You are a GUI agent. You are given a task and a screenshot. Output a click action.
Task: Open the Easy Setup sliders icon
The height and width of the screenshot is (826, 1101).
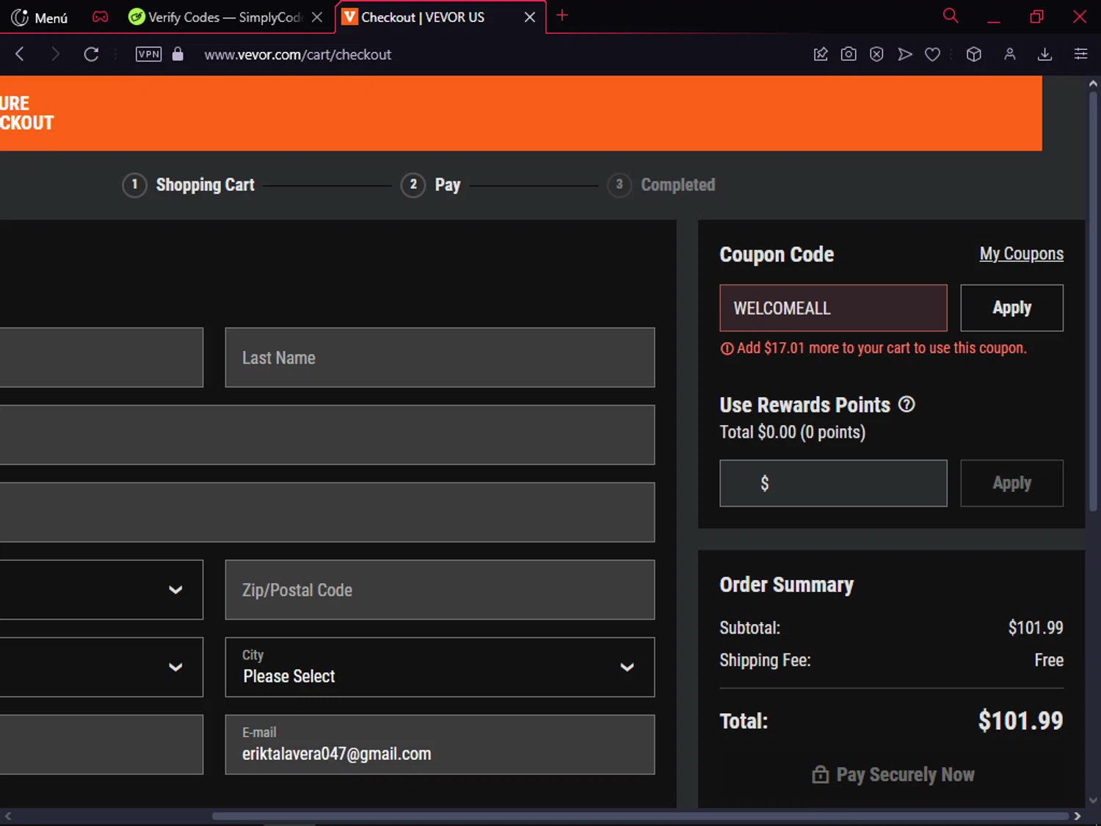coord(1080,54)
